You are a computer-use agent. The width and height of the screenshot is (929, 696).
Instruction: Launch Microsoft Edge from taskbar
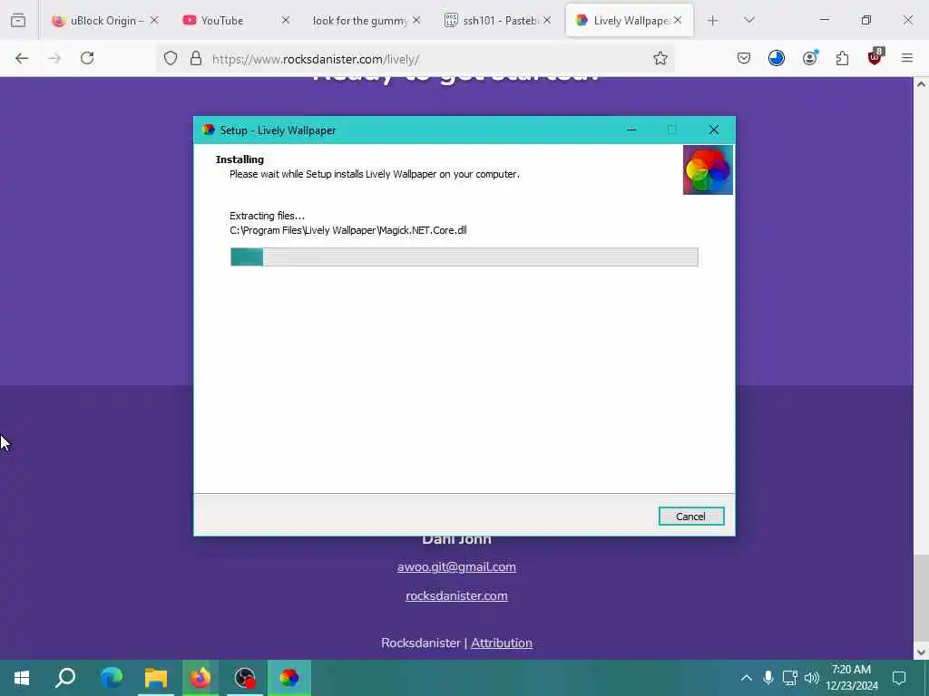[111, 678]
